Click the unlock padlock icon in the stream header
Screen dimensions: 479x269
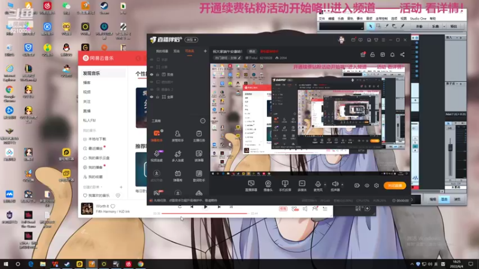pos(372,54)
